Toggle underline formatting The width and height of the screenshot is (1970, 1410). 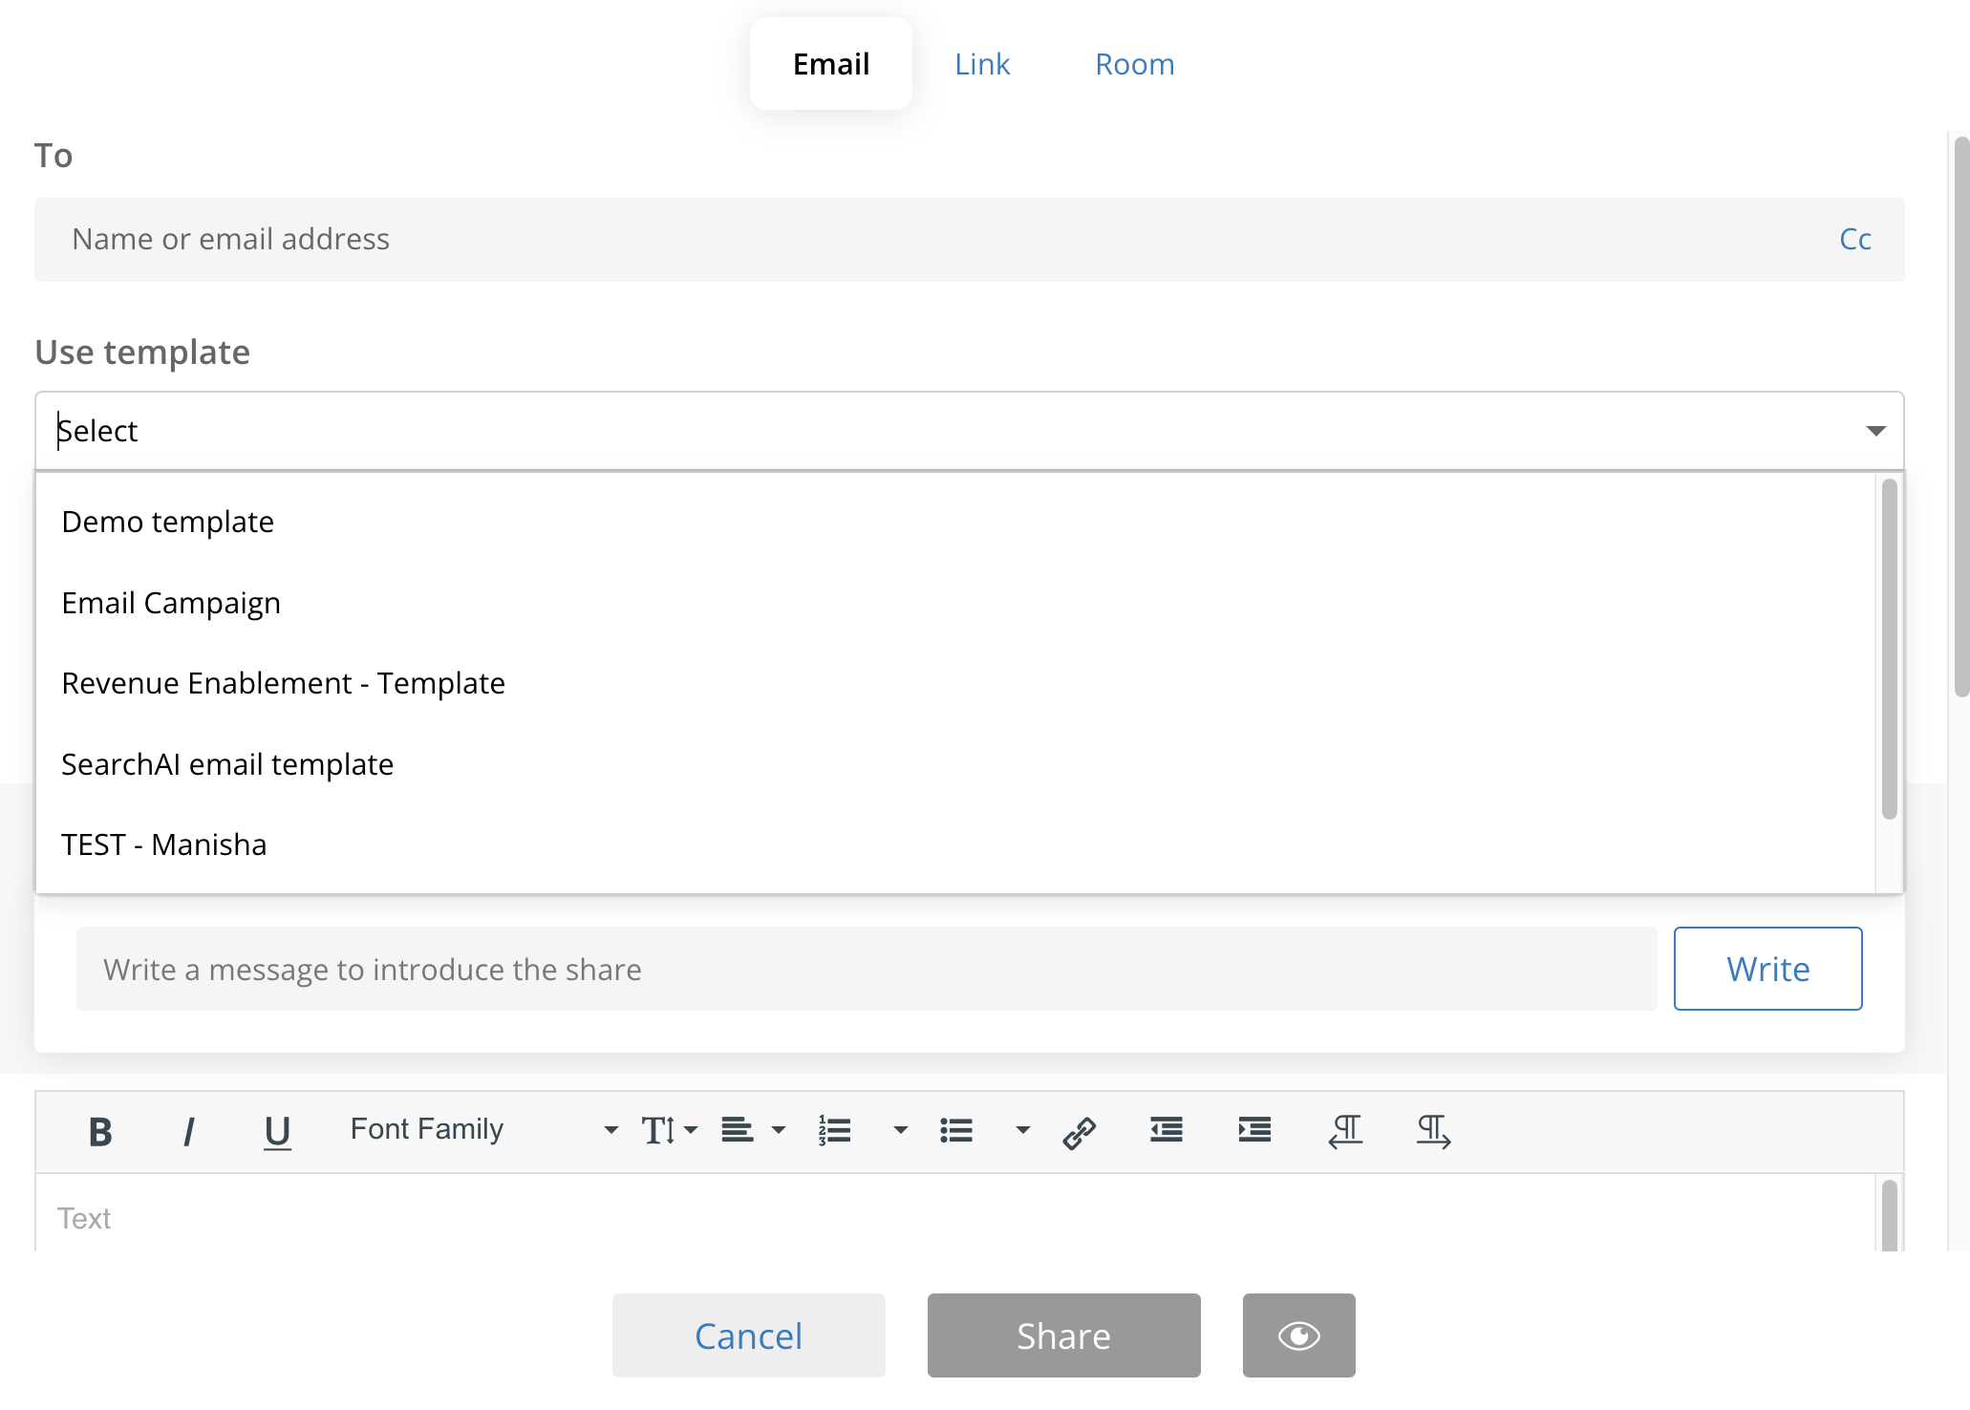point(277,1131)
